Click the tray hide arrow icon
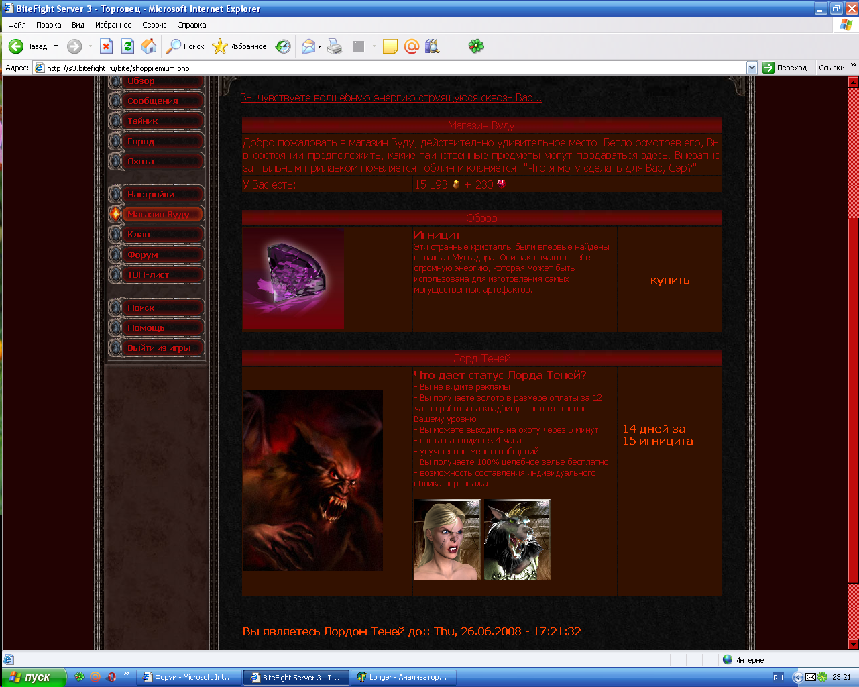859x687 pixels. point(797,677)
